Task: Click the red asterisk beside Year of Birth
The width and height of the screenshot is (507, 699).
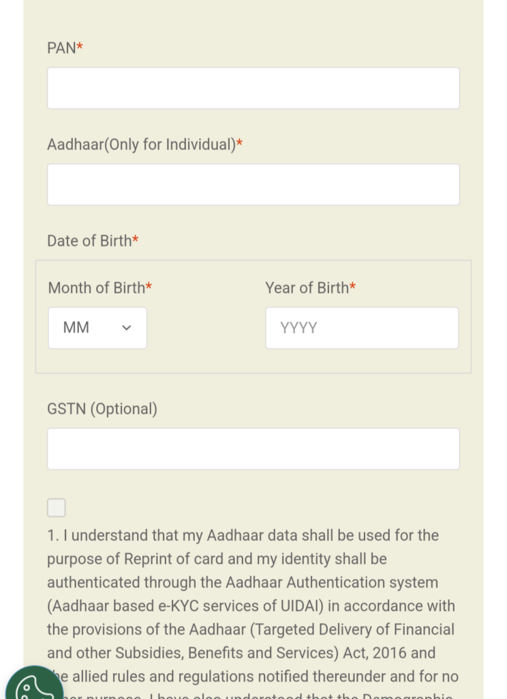Action: click(x=352, y=287)
